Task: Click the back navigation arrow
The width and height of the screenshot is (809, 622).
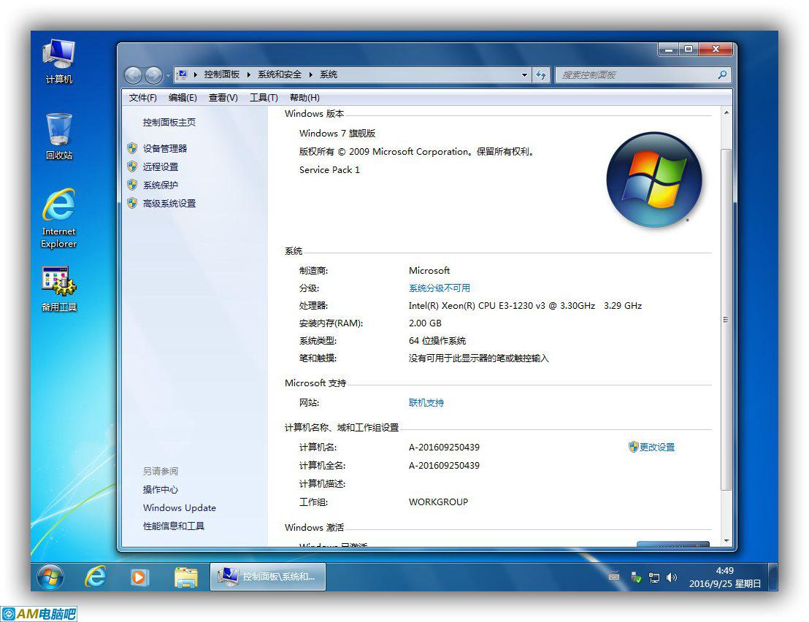Action: point(133,75)
